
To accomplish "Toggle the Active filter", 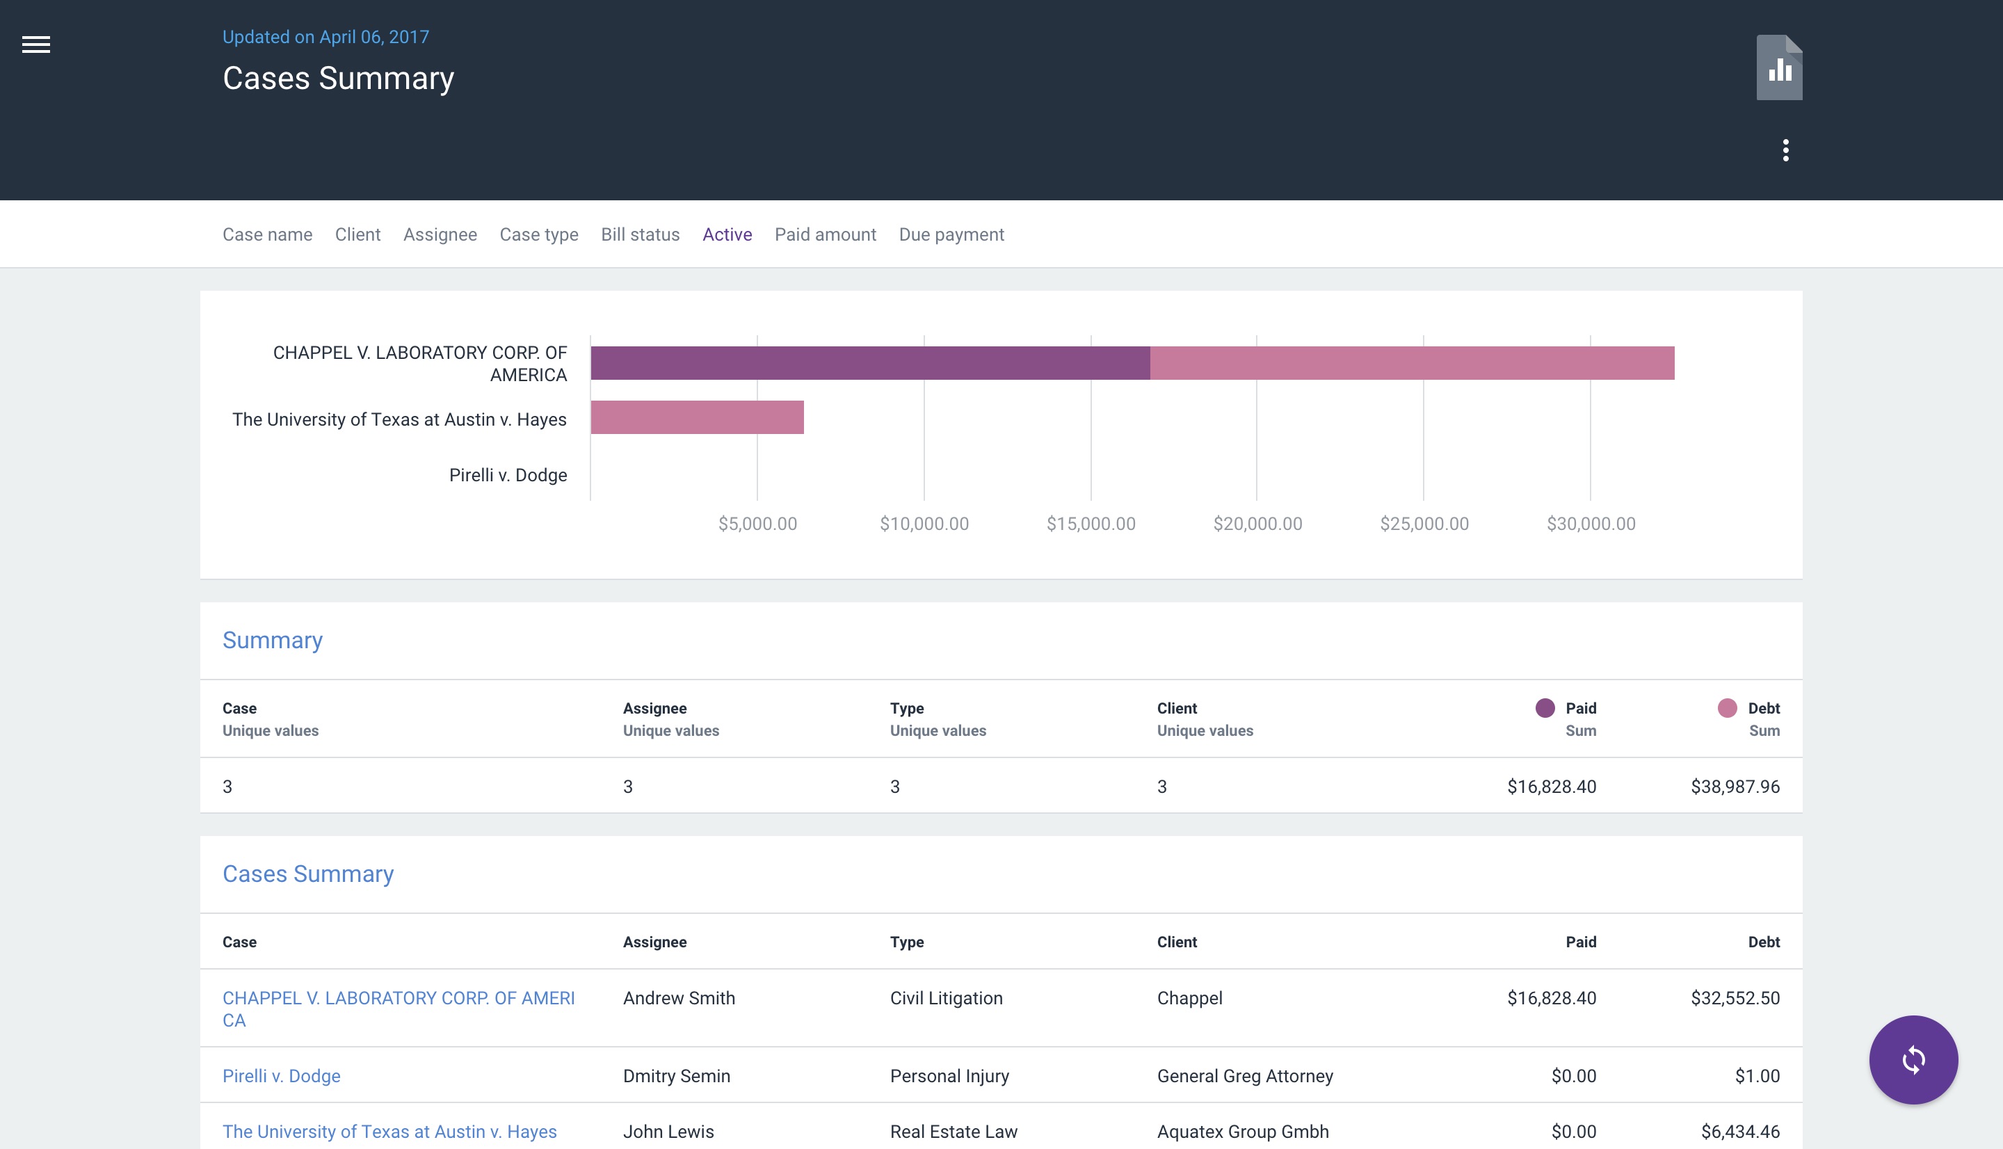I will 727,234.
